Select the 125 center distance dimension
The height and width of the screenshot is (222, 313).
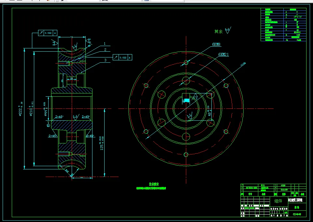click(x=102, y=143)
